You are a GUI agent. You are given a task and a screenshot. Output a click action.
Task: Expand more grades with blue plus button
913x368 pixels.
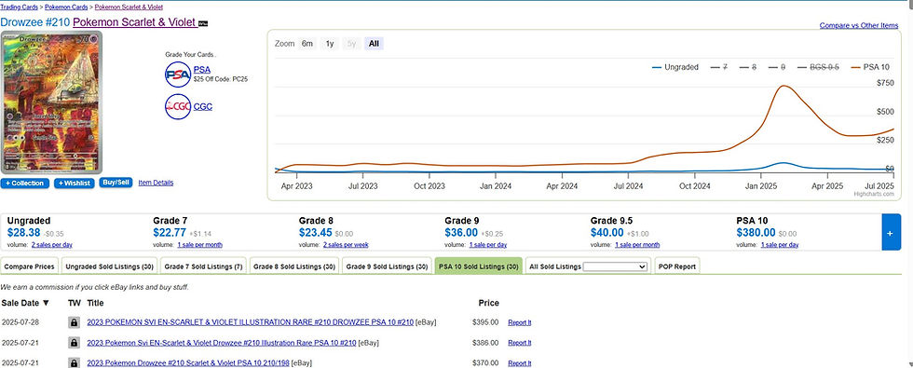pos(892,232)
